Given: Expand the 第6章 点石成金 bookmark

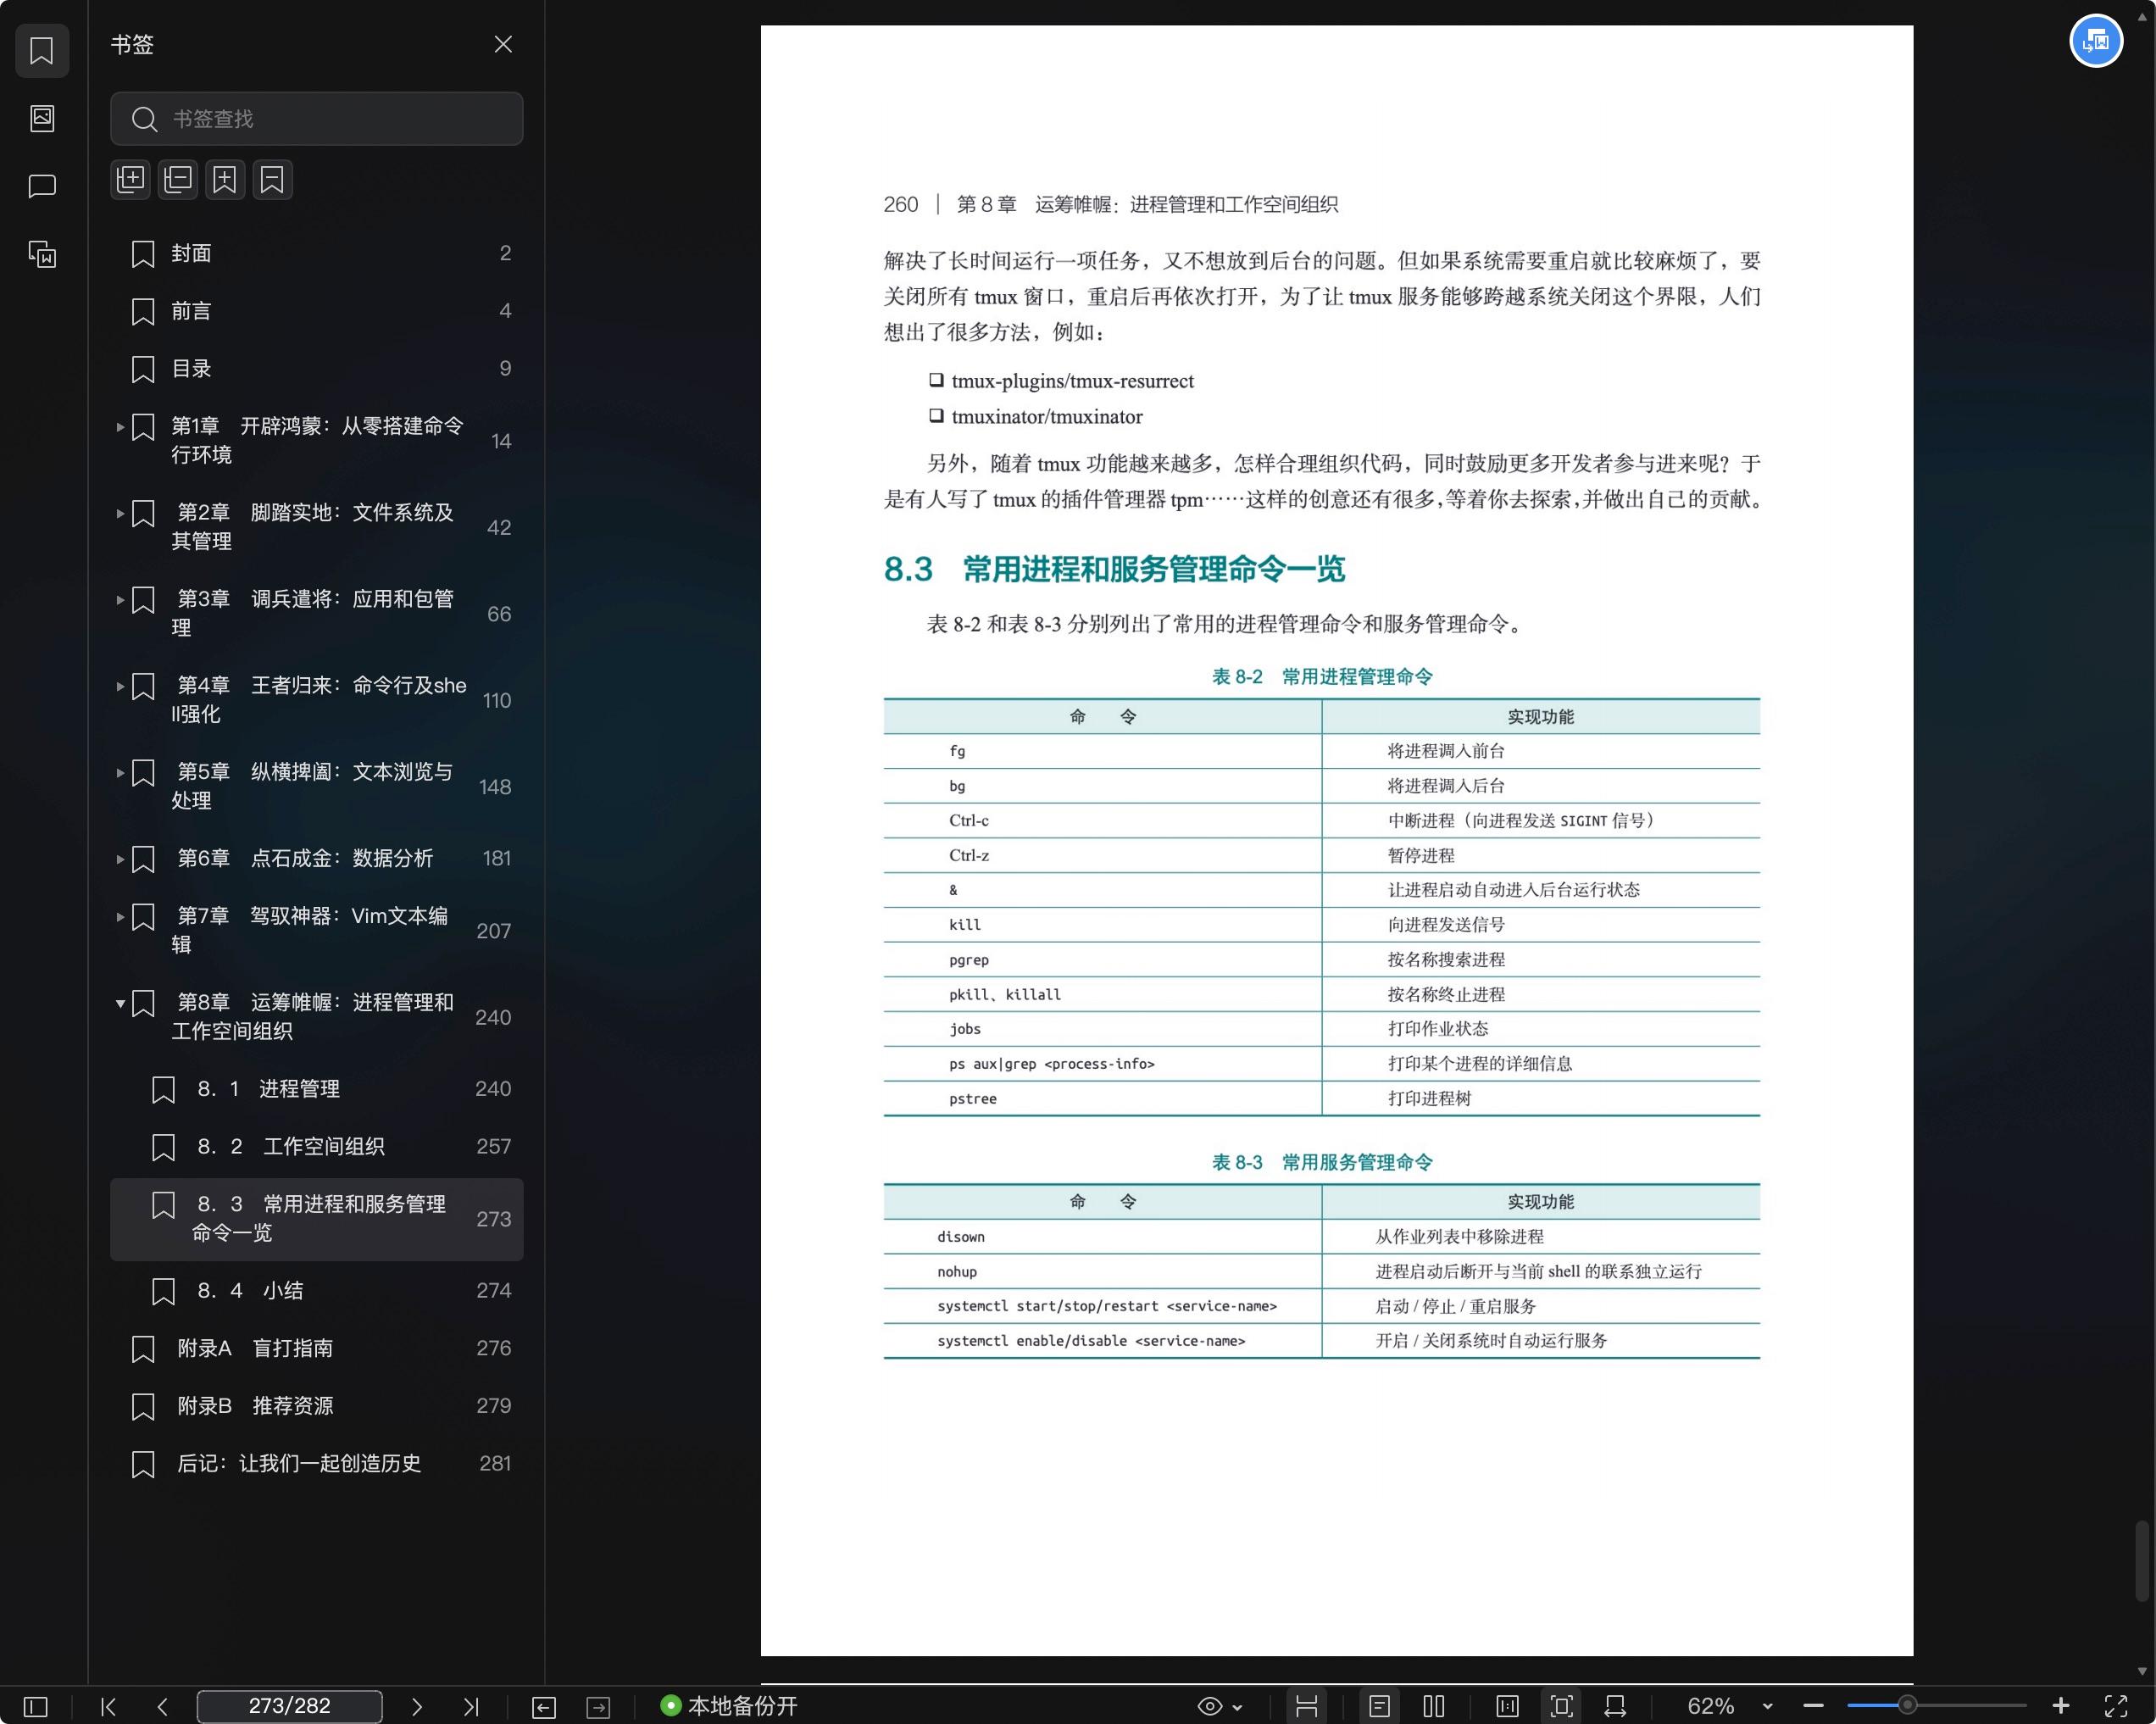Looking at the screenshot, I should point(120,859).
